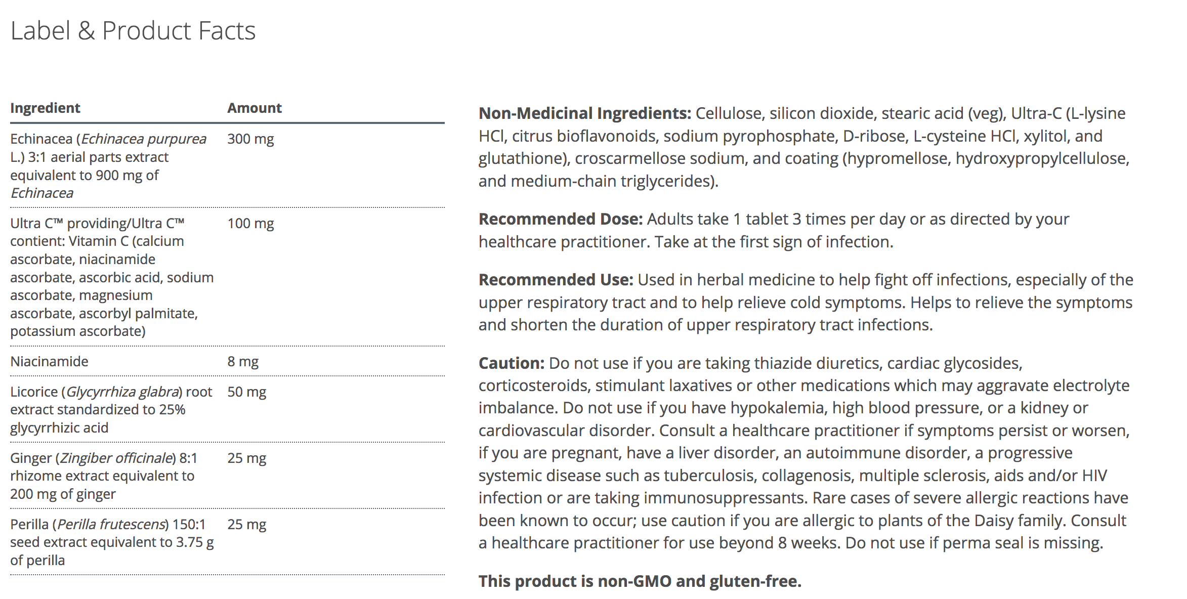Select the Licorice root extract ingredient

point(111,409)
